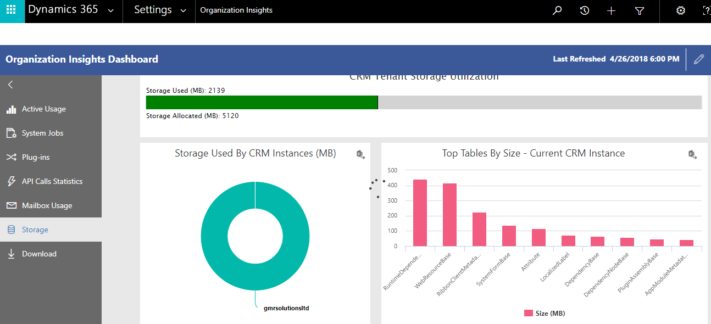Image resolution: width=711 pixels, height=324 pixels.
Task: Toggle the Size (MB) legend swatch
Action: tap(528, 313)
